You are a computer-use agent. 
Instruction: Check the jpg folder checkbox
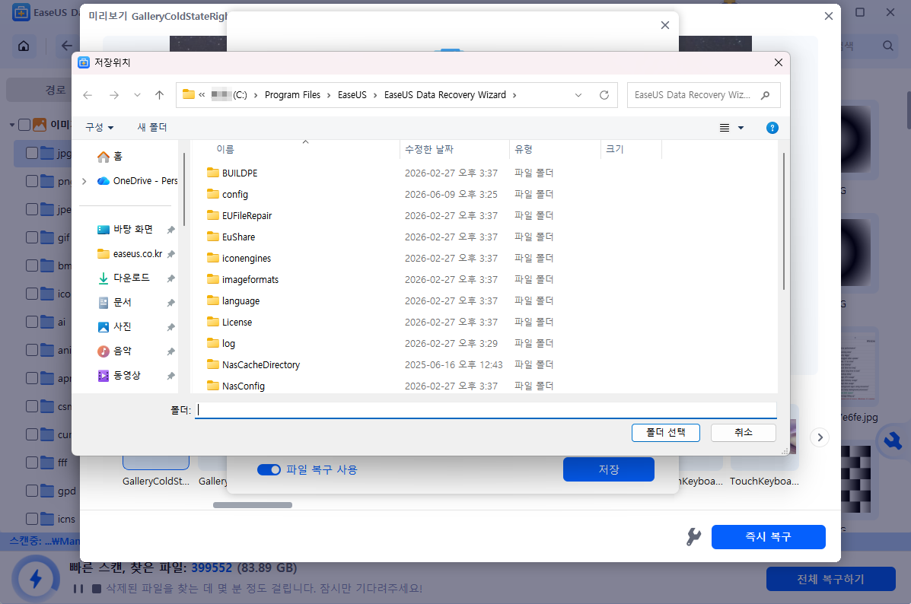coord(32,153)
